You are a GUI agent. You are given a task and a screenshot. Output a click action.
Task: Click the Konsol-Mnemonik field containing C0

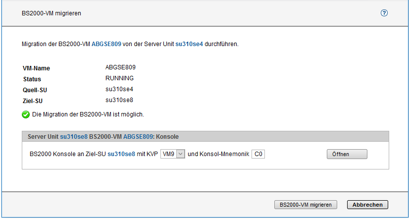point(258,154)
